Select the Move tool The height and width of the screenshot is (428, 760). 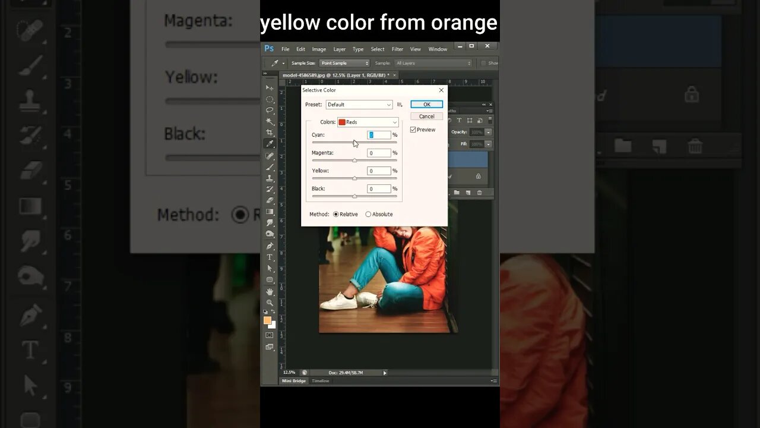point(270,87)
